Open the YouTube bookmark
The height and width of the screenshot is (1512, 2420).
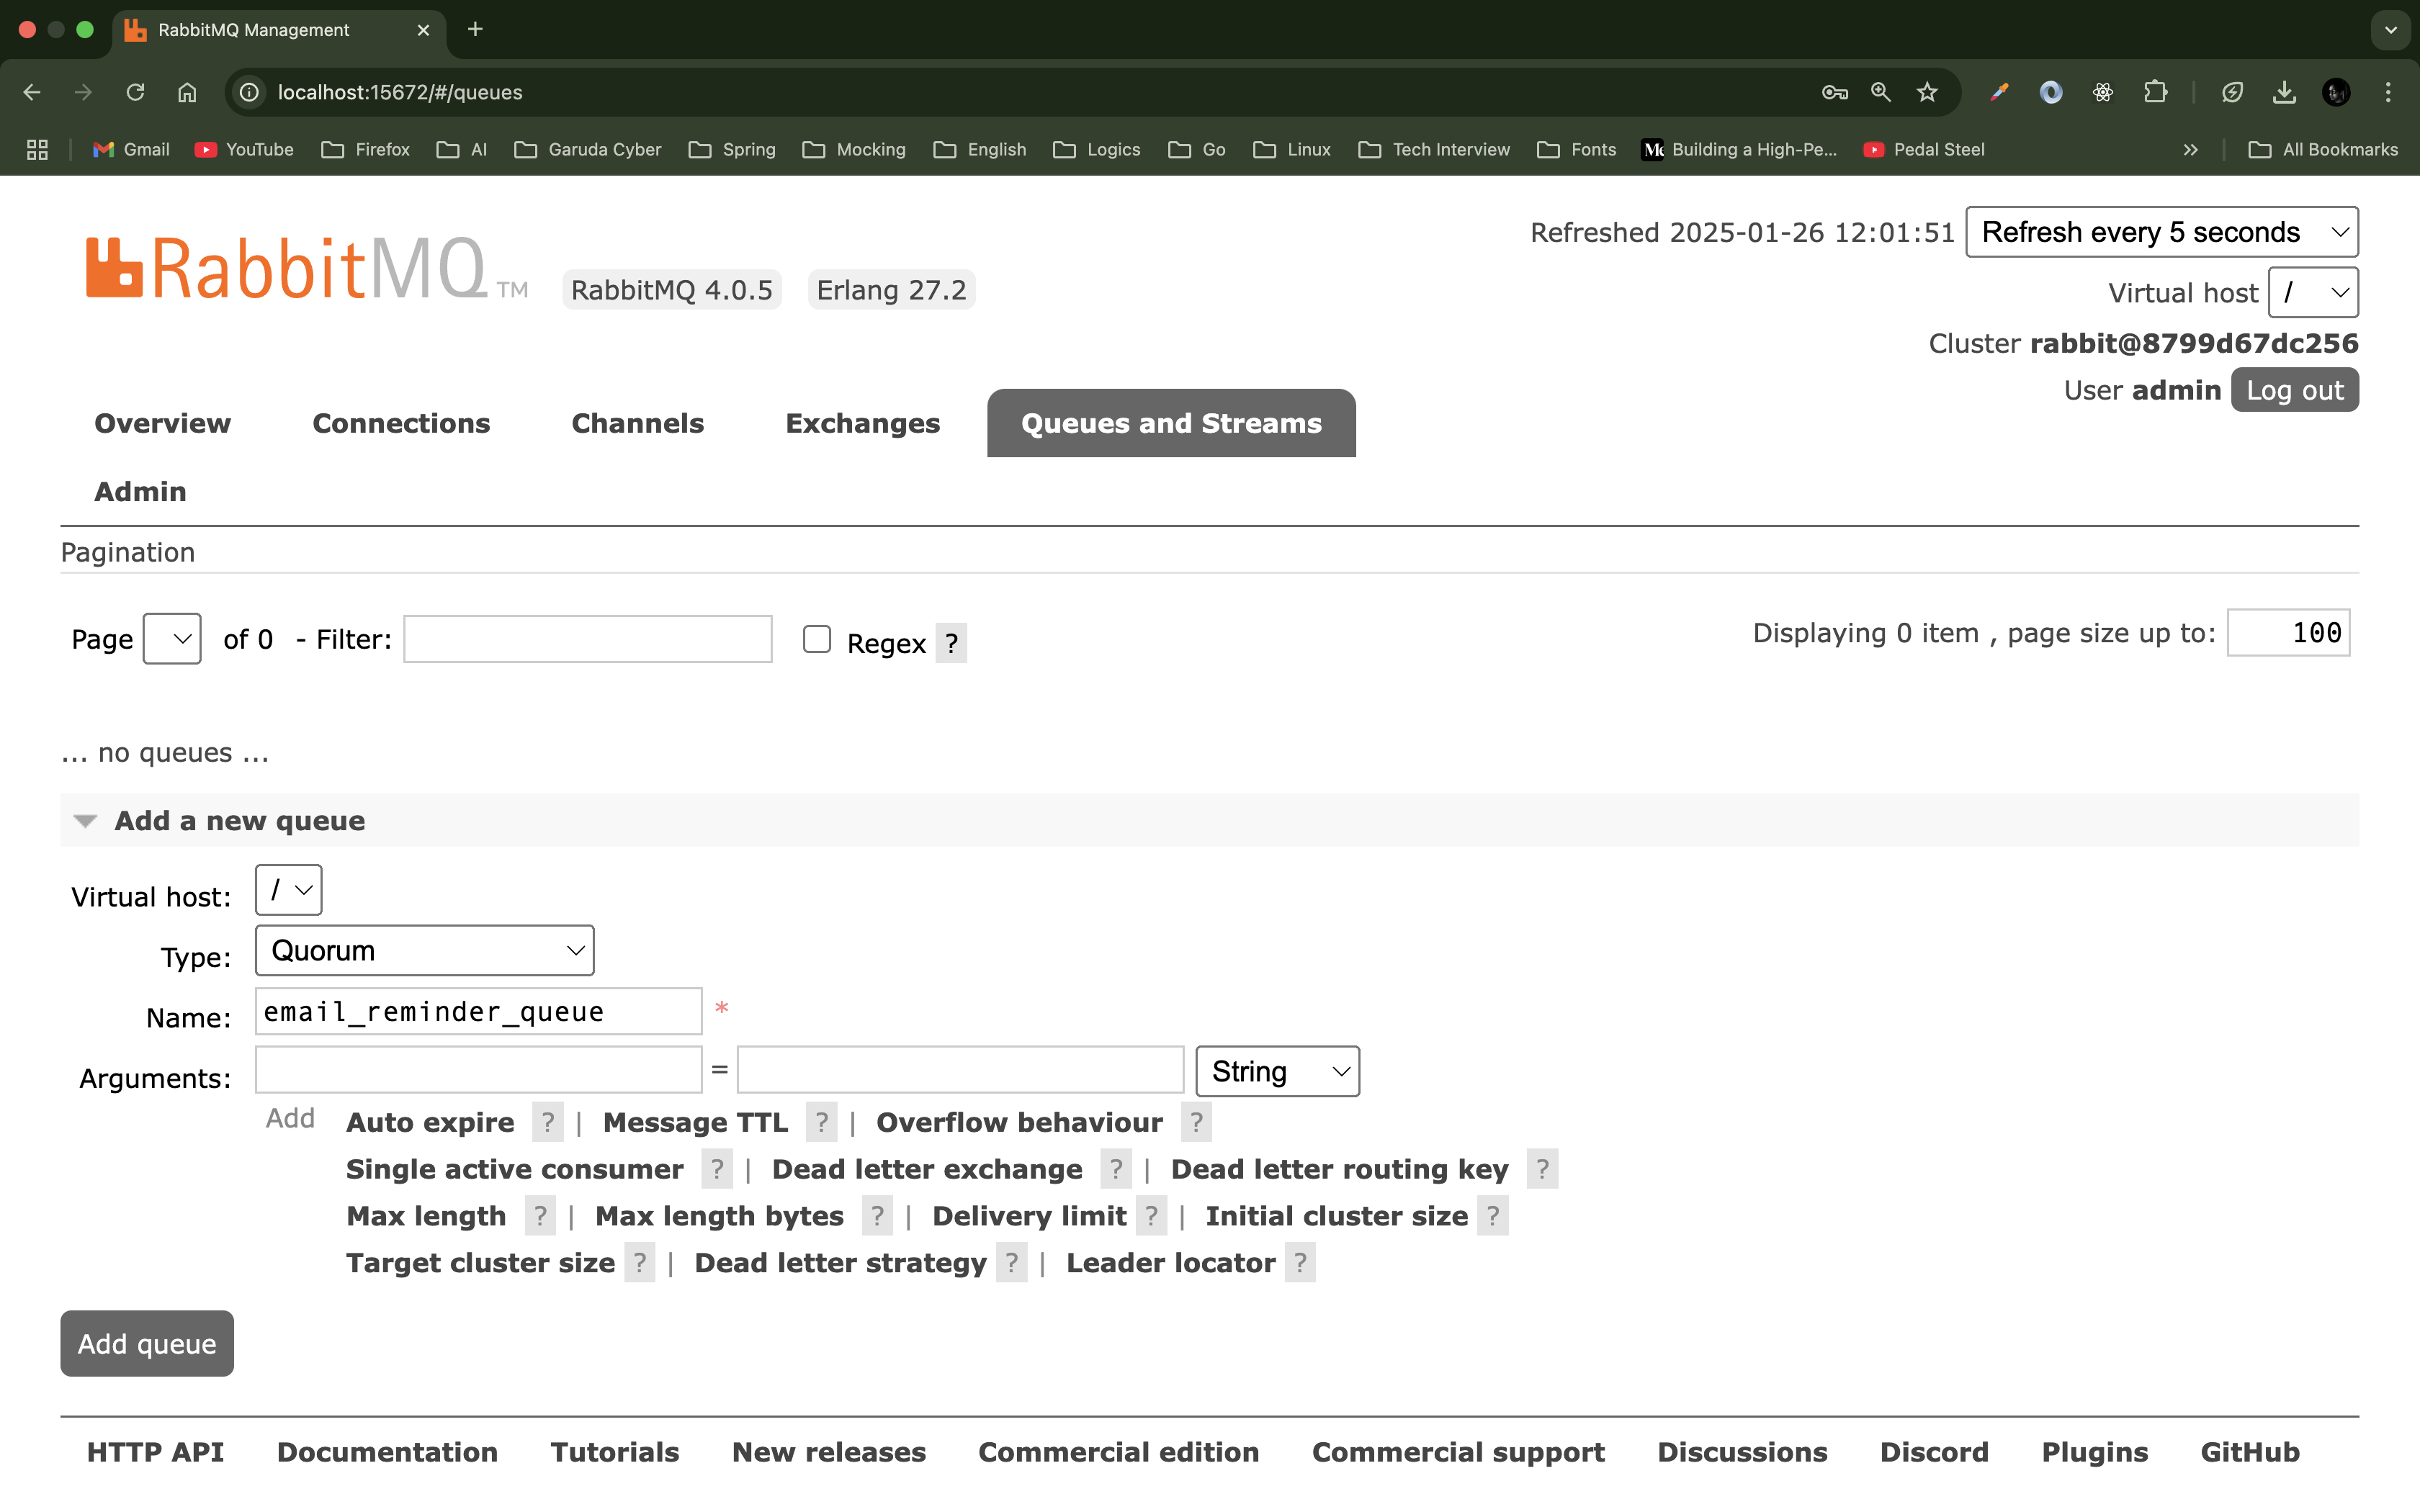(244, 149)
